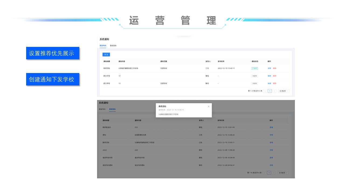This screenshot has width=345, height=194.
Task: Select 我发布的 tab in lower dimmed panel
Action: coord(102,109)
